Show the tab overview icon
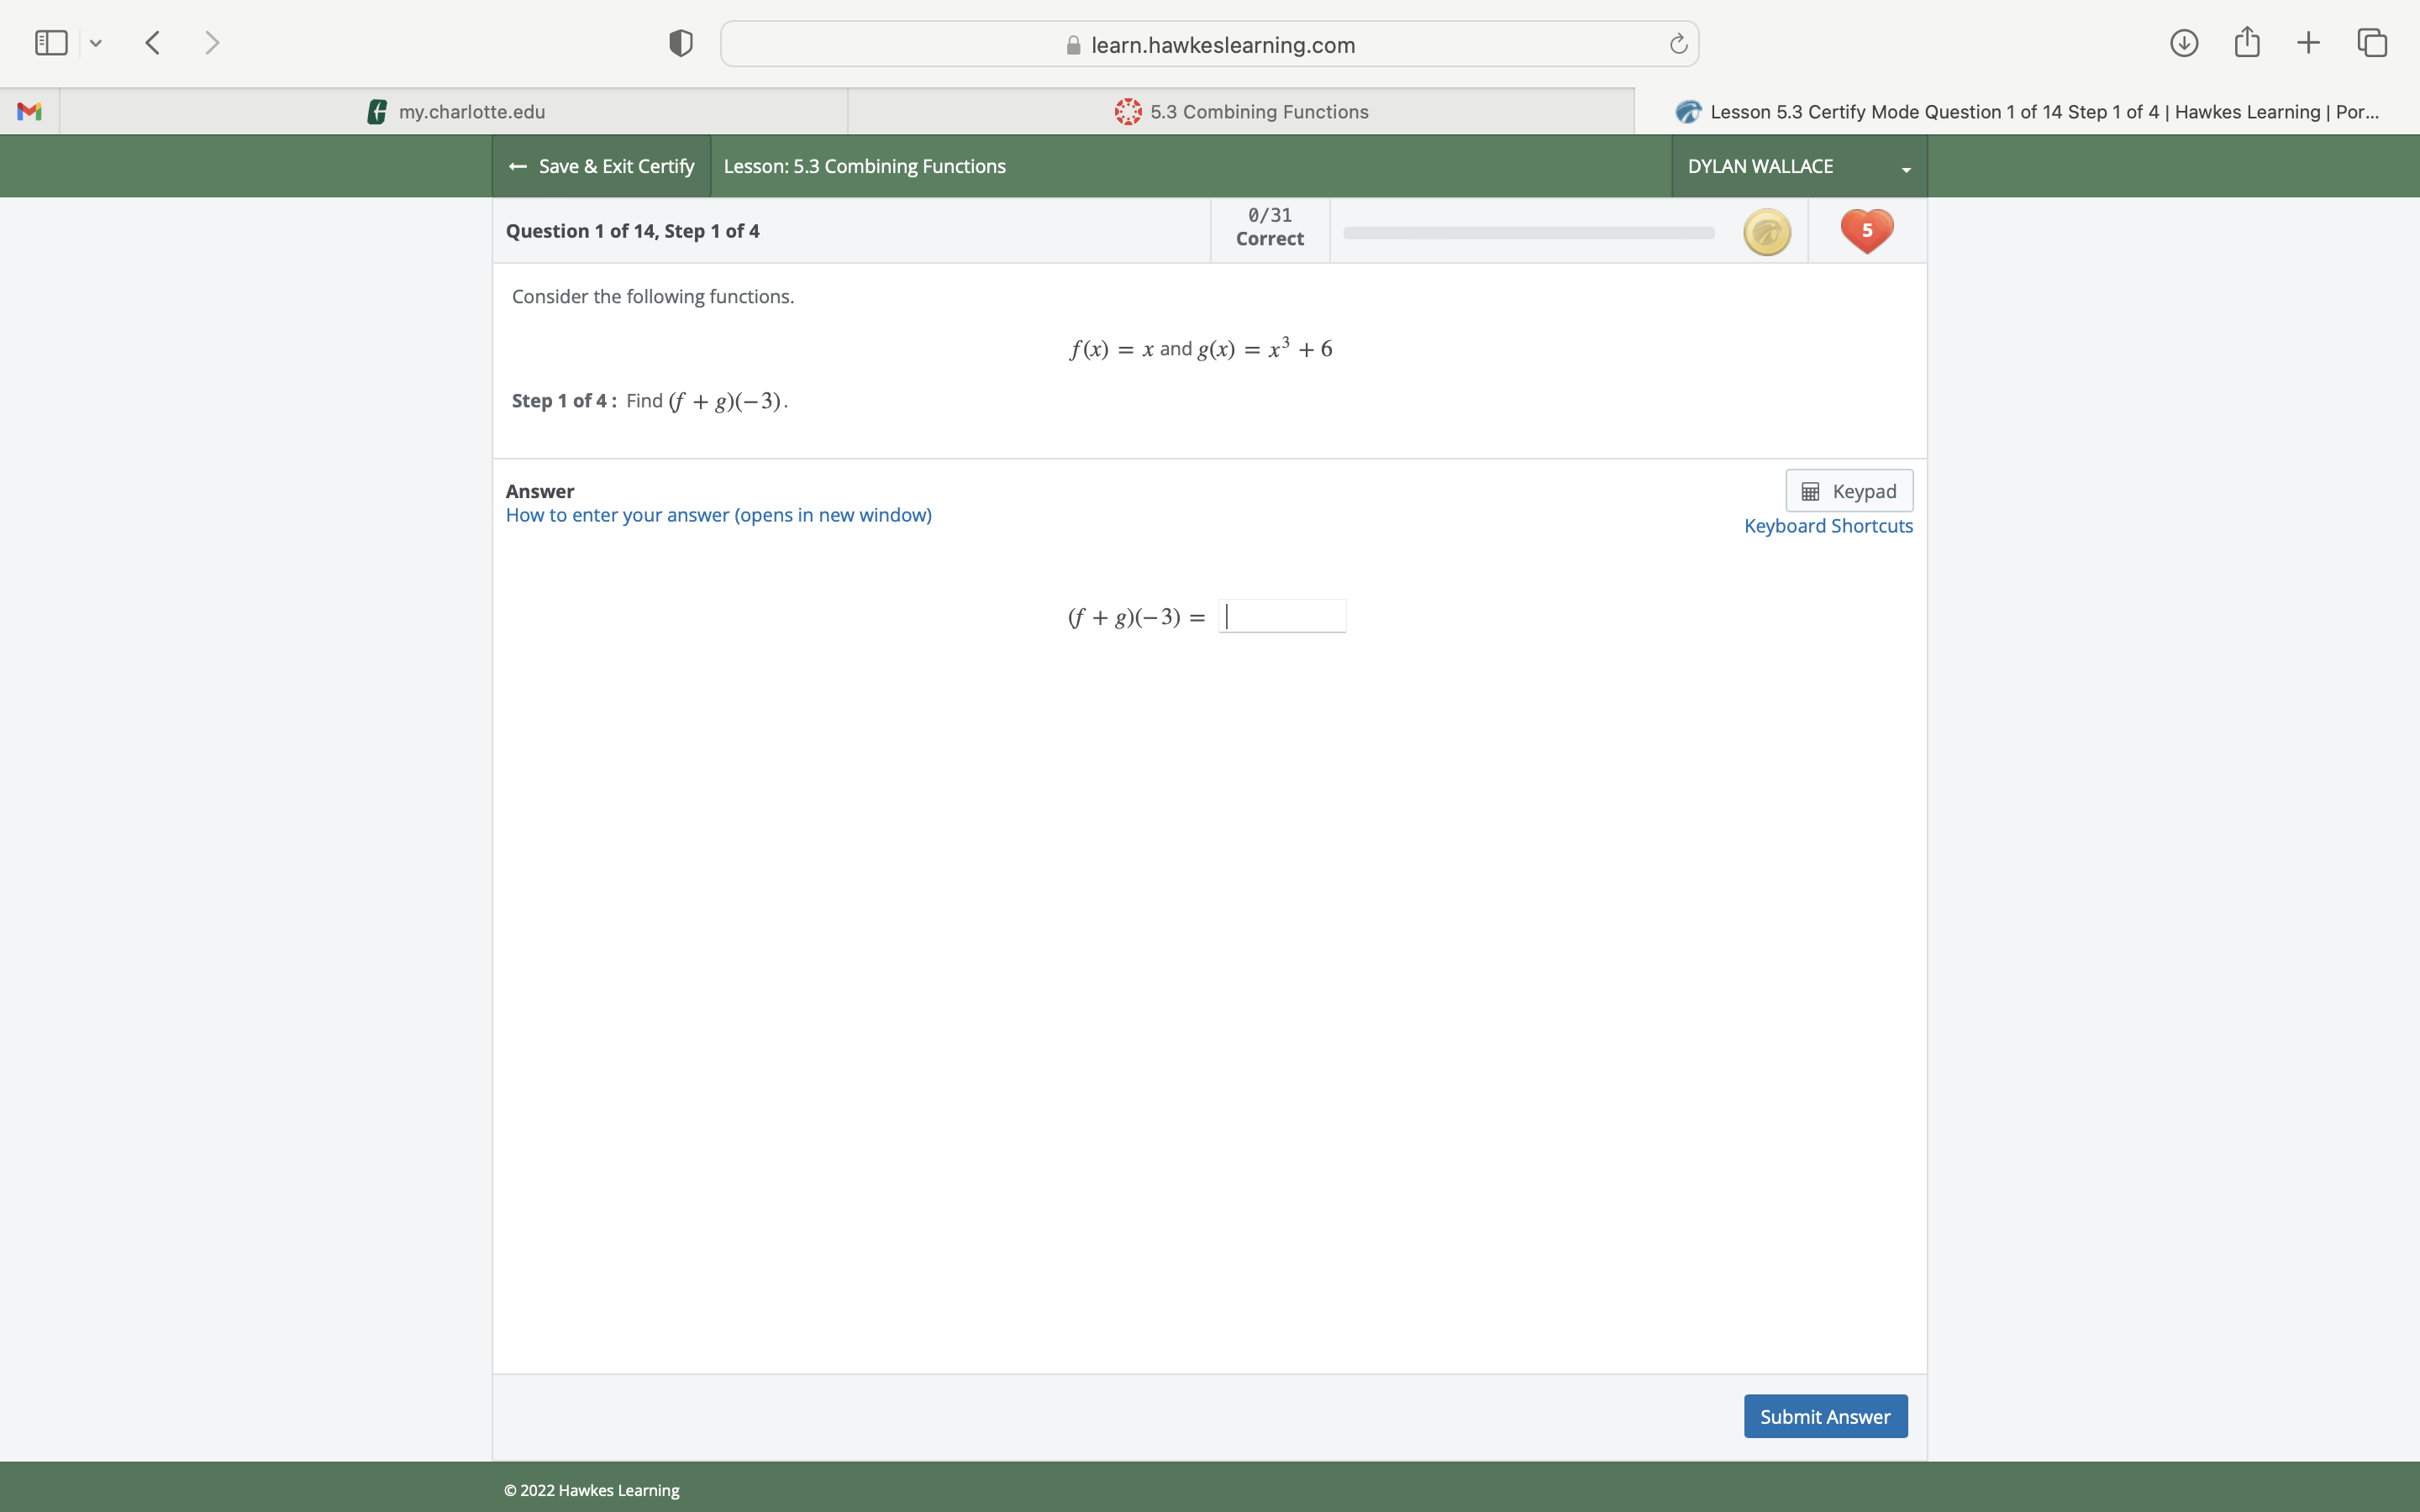 pos(2372,43)
